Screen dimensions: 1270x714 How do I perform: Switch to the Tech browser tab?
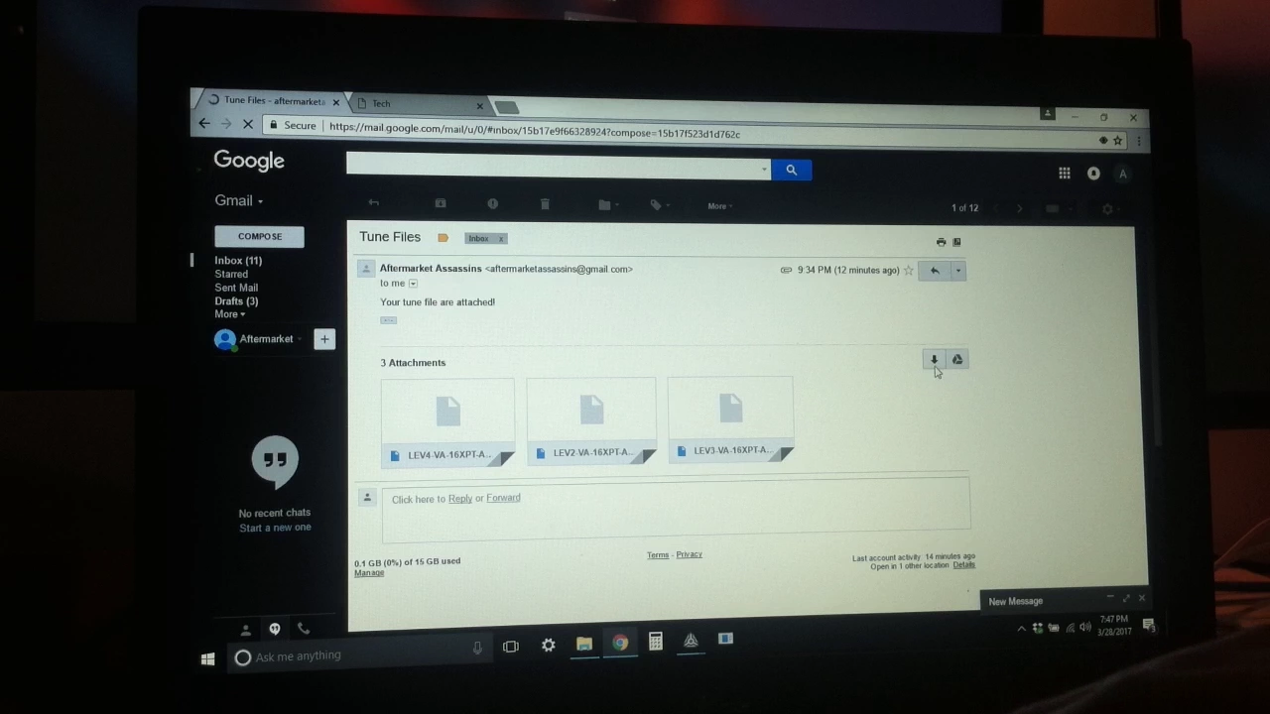coord(417,103)
